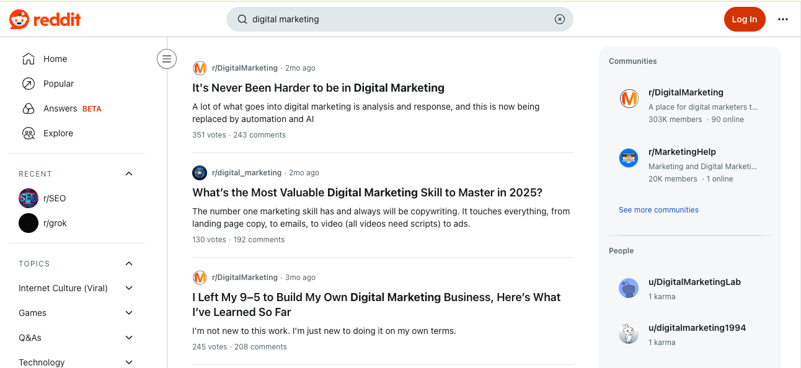801x368 pixels.
Task: Open the Explore section
Action: tap(58, 133)
